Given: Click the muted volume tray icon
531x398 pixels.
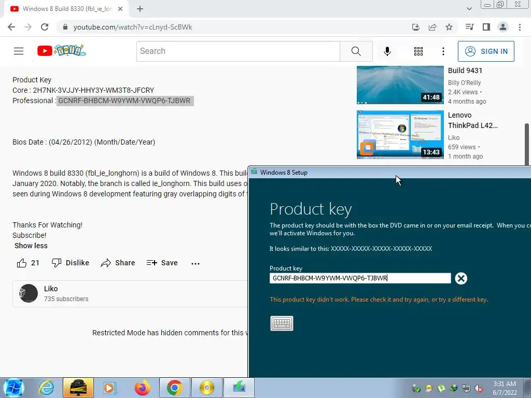Looking at the screenshot, I should pyautogui.click(x=479, y=389).
